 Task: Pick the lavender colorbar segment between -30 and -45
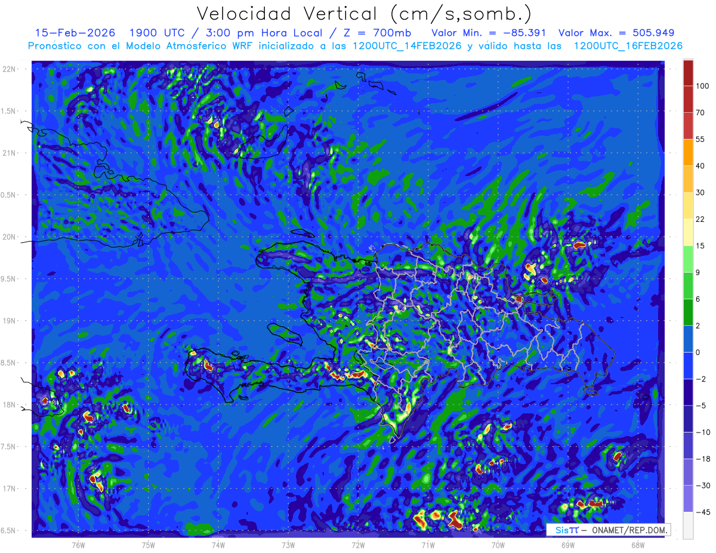pos(688,499)
